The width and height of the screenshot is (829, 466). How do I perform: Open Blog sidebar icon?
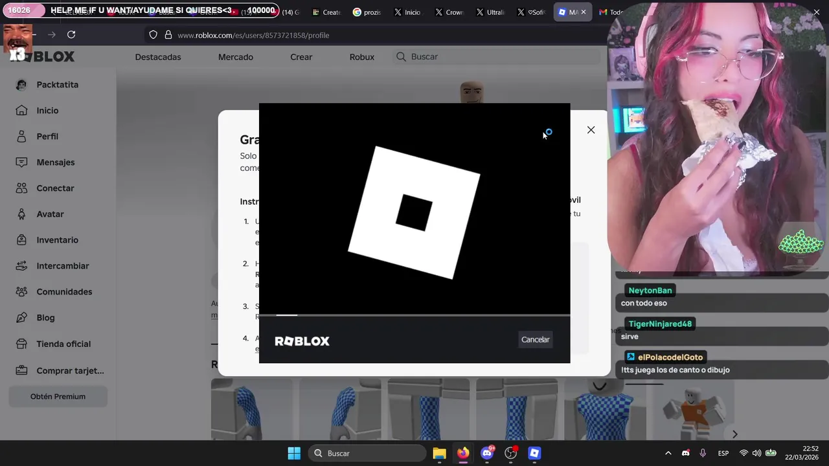tap(21, 318)
